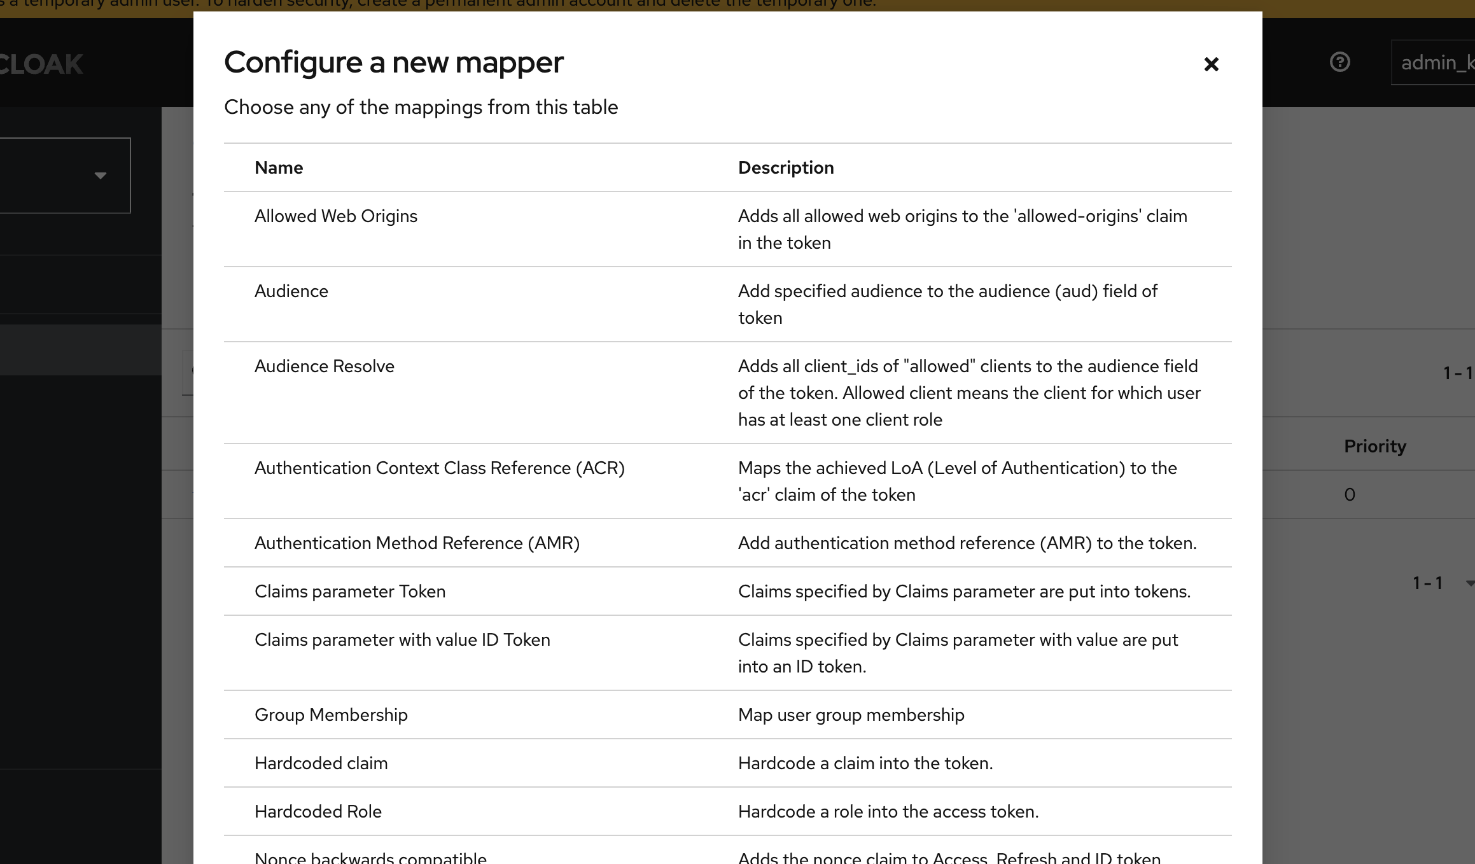The width and height of the screenshot is (1475, 864).
Task: Click the Name column header
Action: (279, 168)
